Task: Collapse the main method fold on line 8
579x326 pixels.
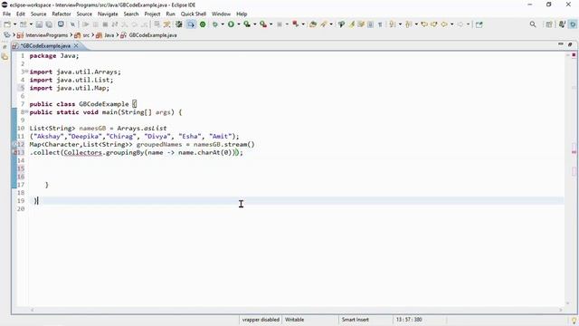Action: pos(26,111)
